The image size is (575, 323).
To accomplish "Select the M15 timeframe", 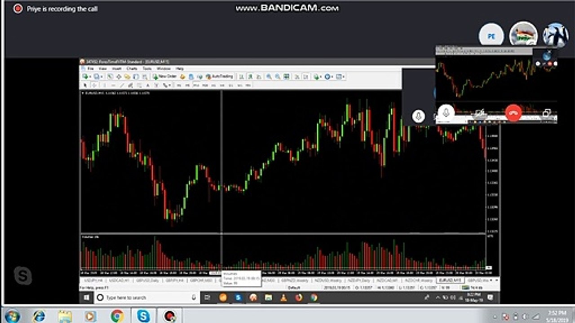I will pyautogui.click(x=196, y=85).
